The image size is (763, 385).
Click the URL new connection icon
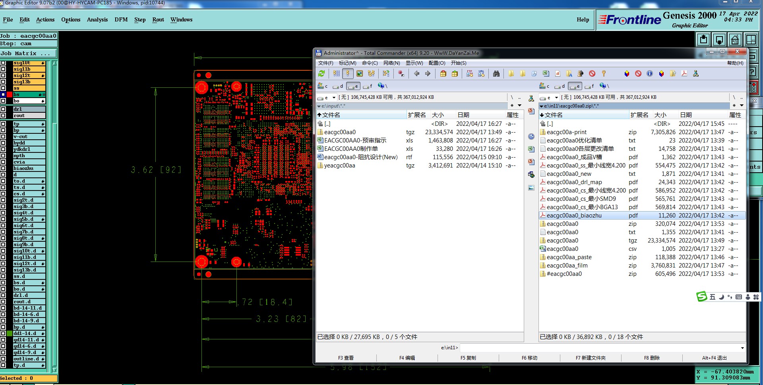click(x=481, y=73)
